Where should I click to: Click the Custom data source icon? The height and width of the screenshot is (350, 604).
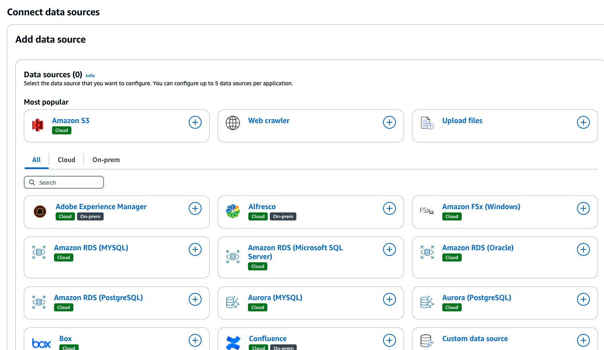(426, 341)
